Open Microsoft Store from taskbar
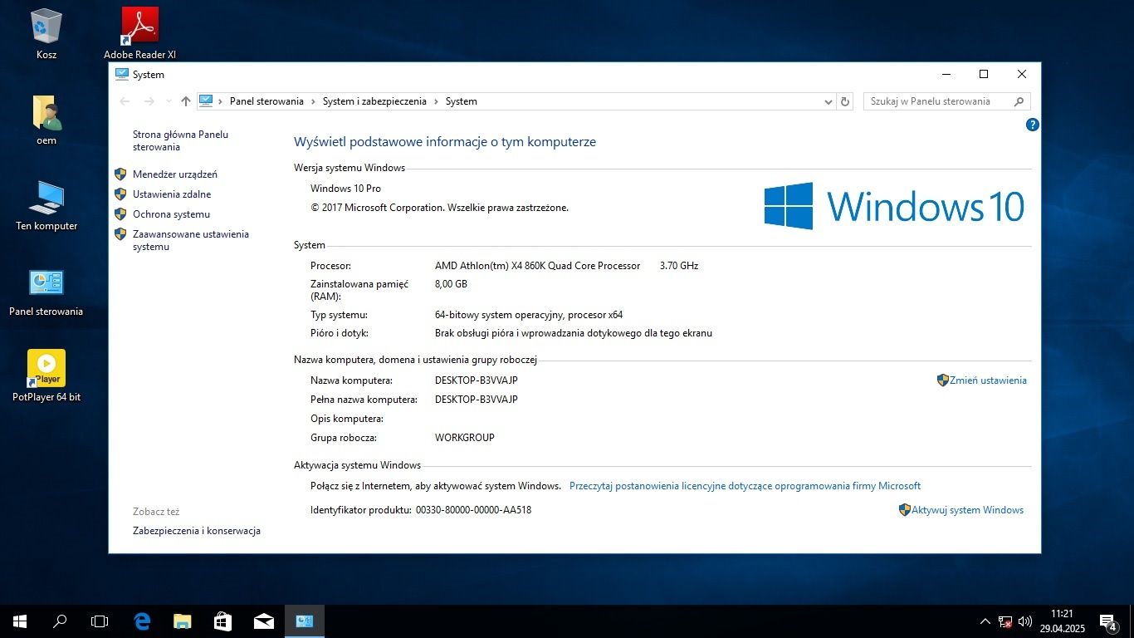 pos(222,621)
